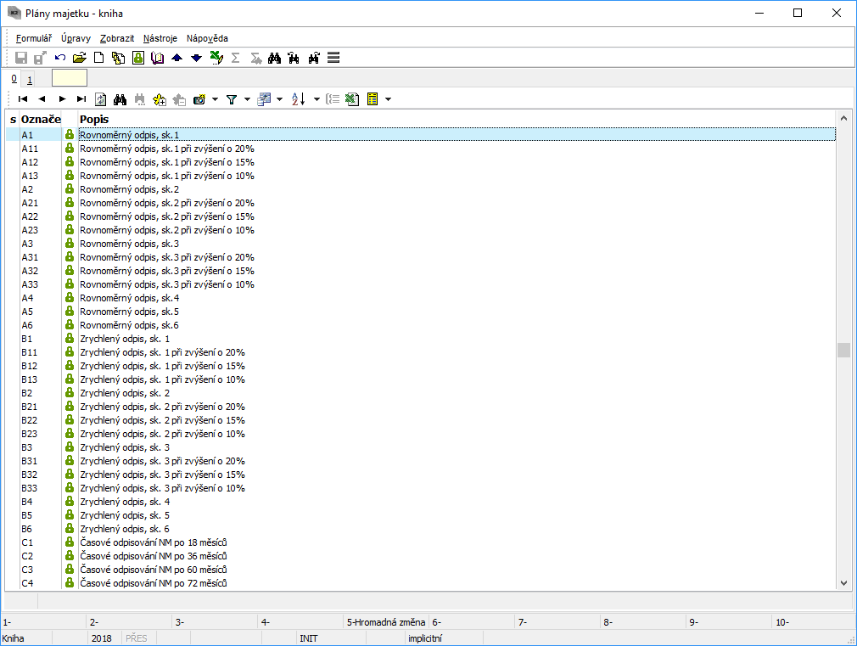The width and height of the screenshot is (857, 646).
Task: Open the dropdown beside the yellow list icon
Action: coord(388,99)
